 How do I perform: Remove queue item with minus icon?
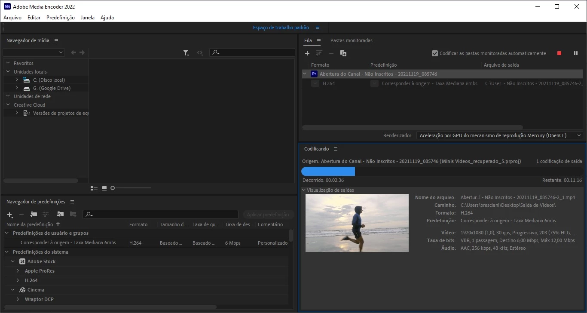tap(331, 53)
